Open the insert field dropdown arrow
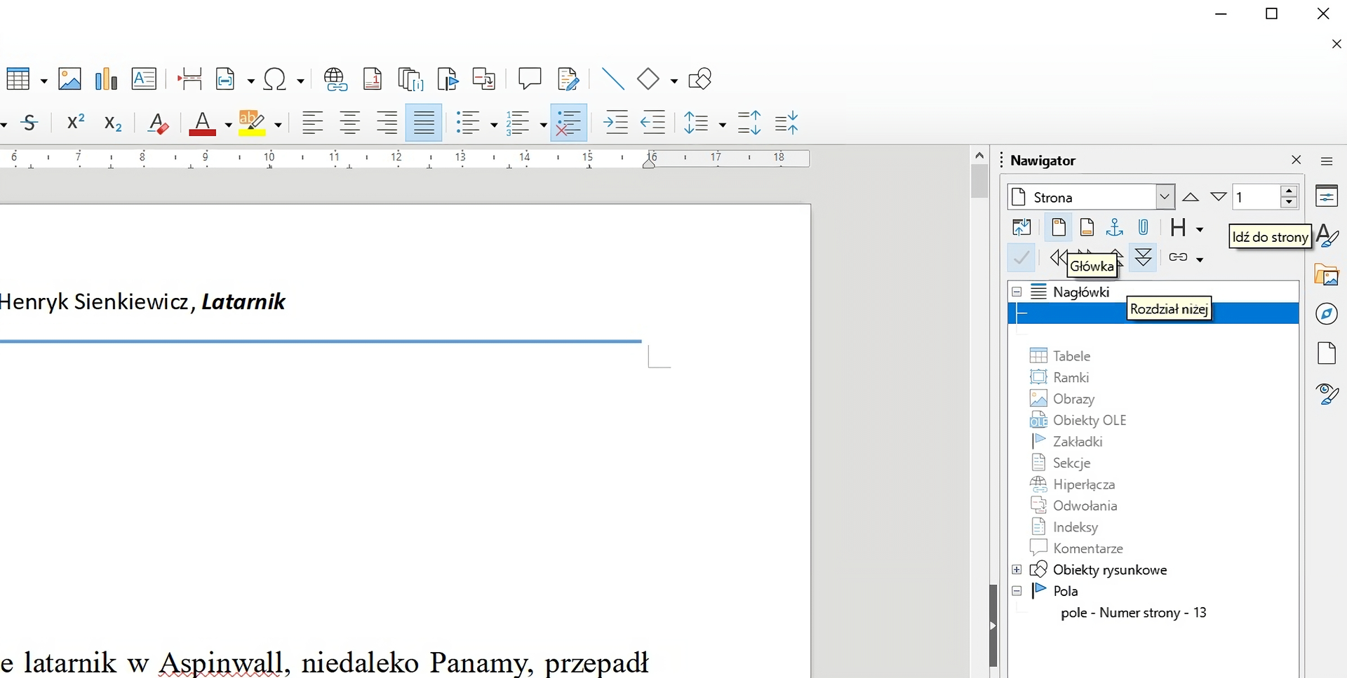This screenshot has width=1347, height=678. [x=250, y=81]
